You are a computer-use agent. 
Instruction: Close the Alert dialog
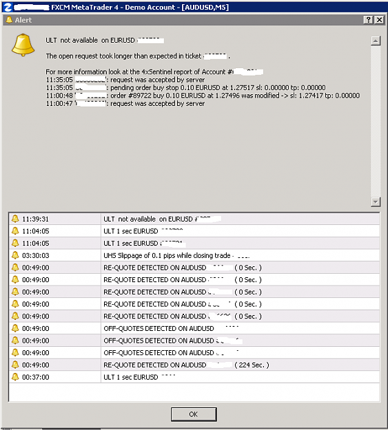pos(379,20)
